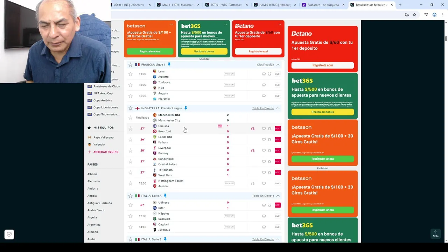Image resolution: width=448 pixels, height=252 pixels.
Task: Favorite the INGLATERRA: Premier League star
Action: pyautogui.click(x=131, y=108)
